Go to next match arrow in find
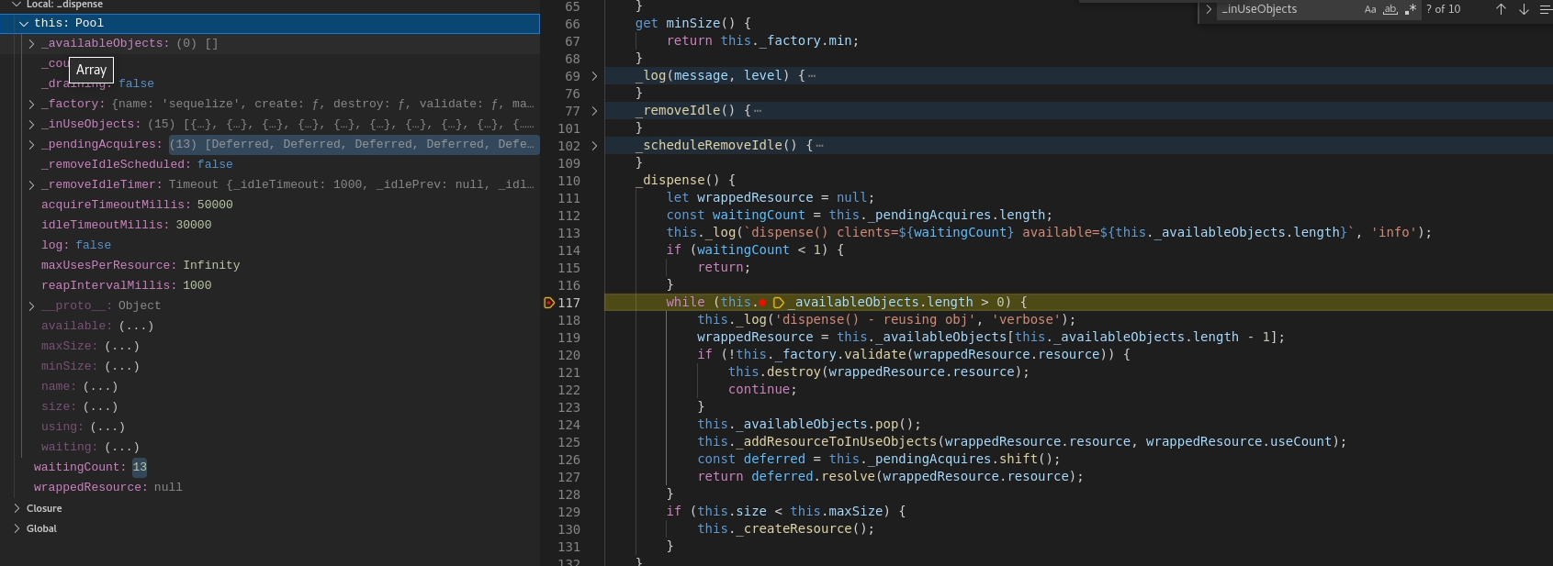Screen dimensions: 1553x566 point(1524,9)
